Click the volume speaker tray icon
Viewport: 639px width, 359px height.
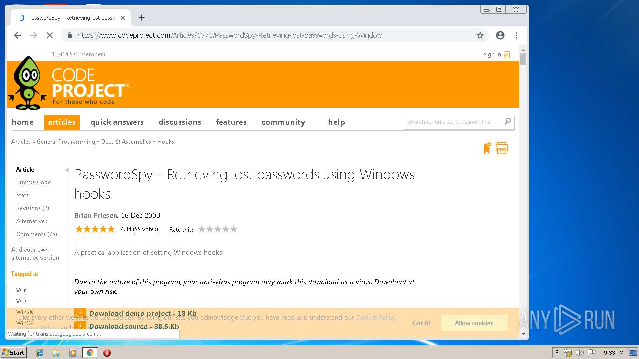(580, 353)
